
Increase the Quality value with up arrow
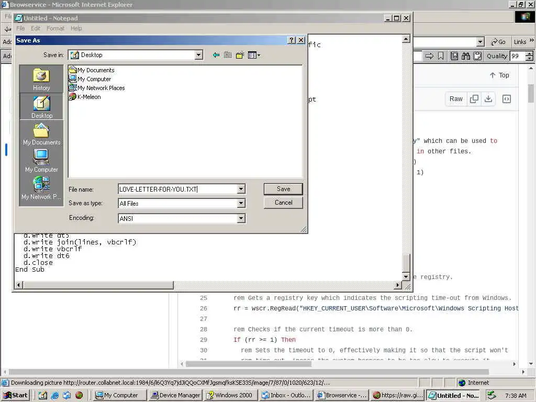[529, 53]
